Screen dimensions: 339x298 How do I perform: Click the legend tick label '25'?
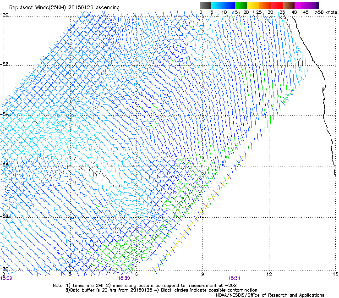259,12
